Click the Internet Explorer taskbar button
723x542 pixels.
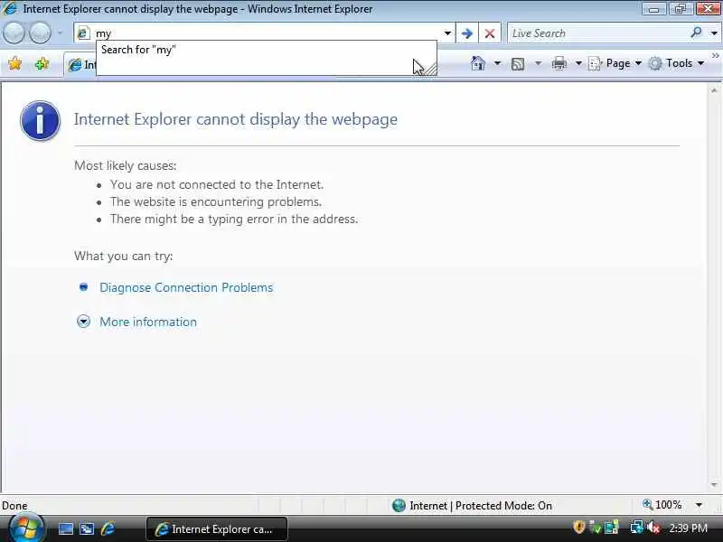(x=217, y=529)
